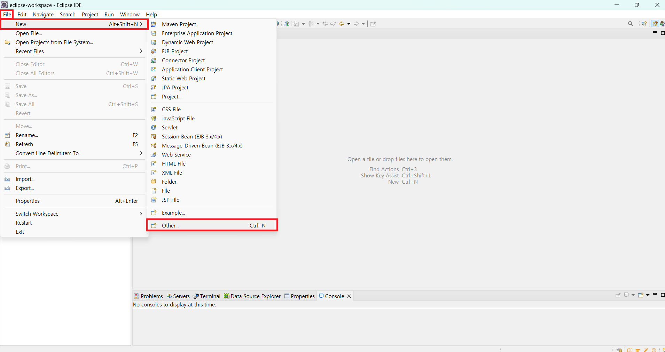The width and height of the screenshot is (665, 352).
Task: Click Refresh in File menu
Action: pos(74,144)
